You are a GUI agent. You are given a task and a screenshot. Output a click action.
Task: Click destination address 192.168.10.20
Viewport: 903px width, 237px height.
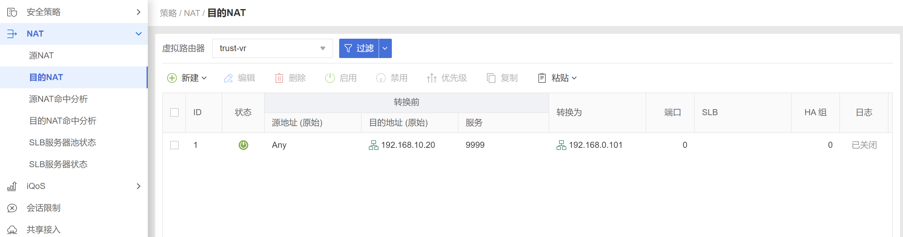(x=408, y=145)
